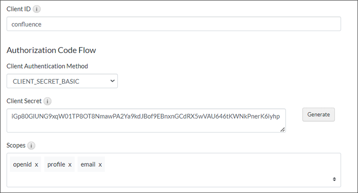
Task: Open the Client Secret info tooltip icon
Action: [x=48, y=101]
